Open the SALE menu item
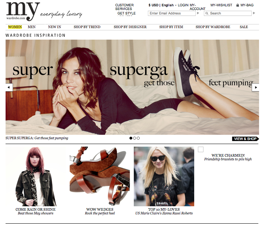 [244, 27]
